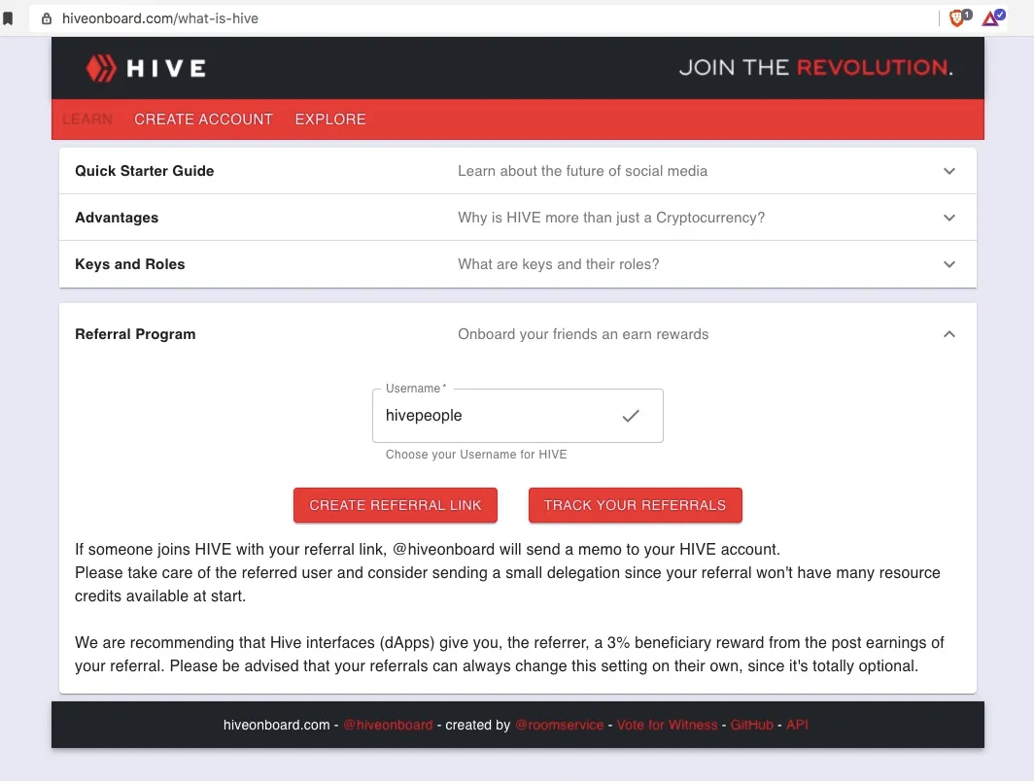Open the @hiveonboard footer link
1034x781 pixels.
click(x=389, y=725)
